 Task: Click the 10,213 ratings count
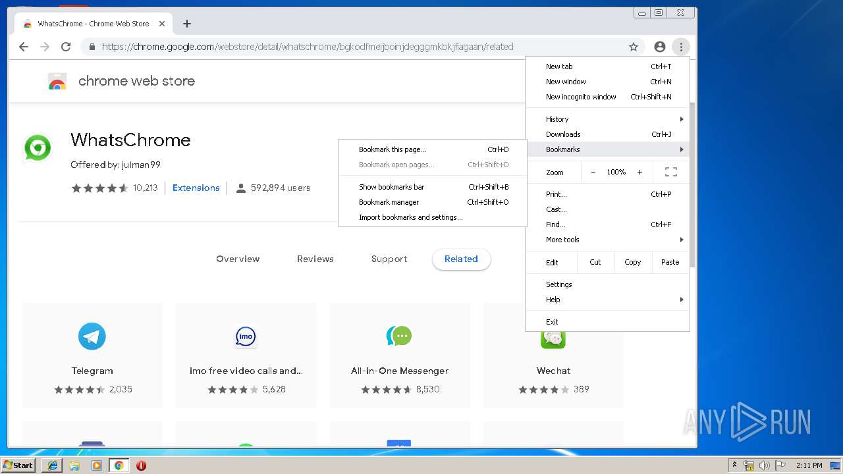tap(146, 188)
